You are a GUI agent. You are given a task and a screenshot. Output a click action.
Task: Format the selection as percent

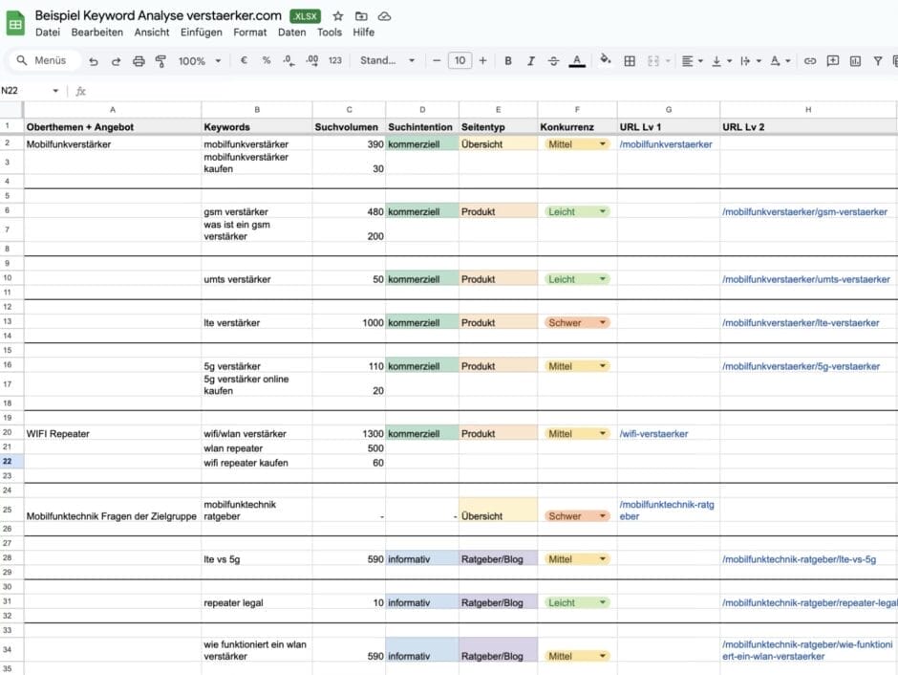[267, 60]
